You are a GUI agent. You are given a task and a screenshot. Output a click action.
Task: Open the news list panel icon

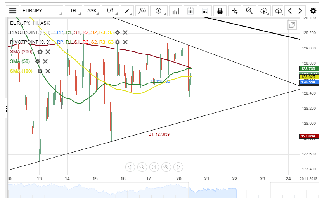pyautogui.click(x=205, y=11)
